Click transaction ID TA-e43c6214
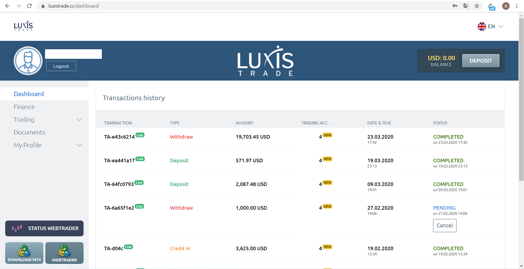The image size is (524, 269). (119, 137)
